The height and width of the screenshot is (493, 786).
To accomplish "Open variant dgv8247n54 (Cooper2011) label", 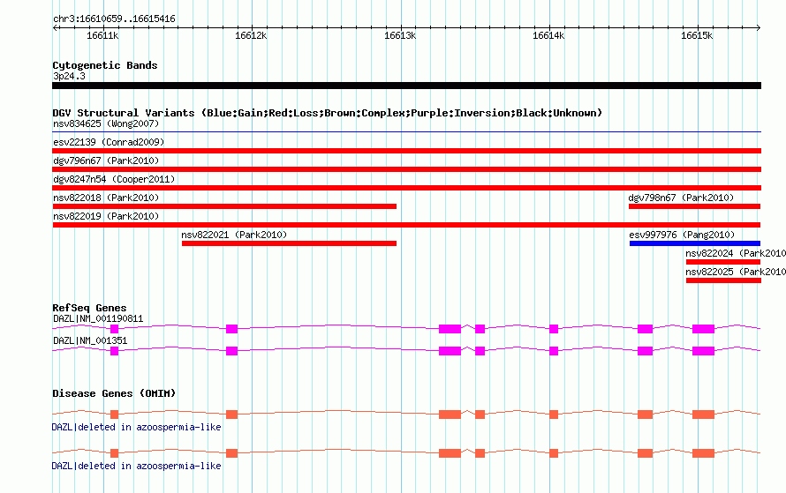I will 114,179.
